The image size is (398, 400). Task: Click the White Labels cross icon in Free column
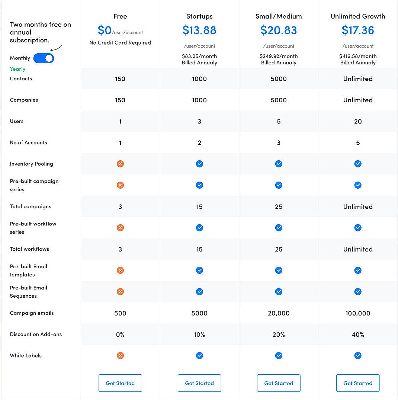point(120,355)
